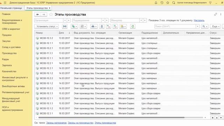Screen dimensions: 224x126
Task: Clear the Менеджер filter field
Action: [145, 20]
